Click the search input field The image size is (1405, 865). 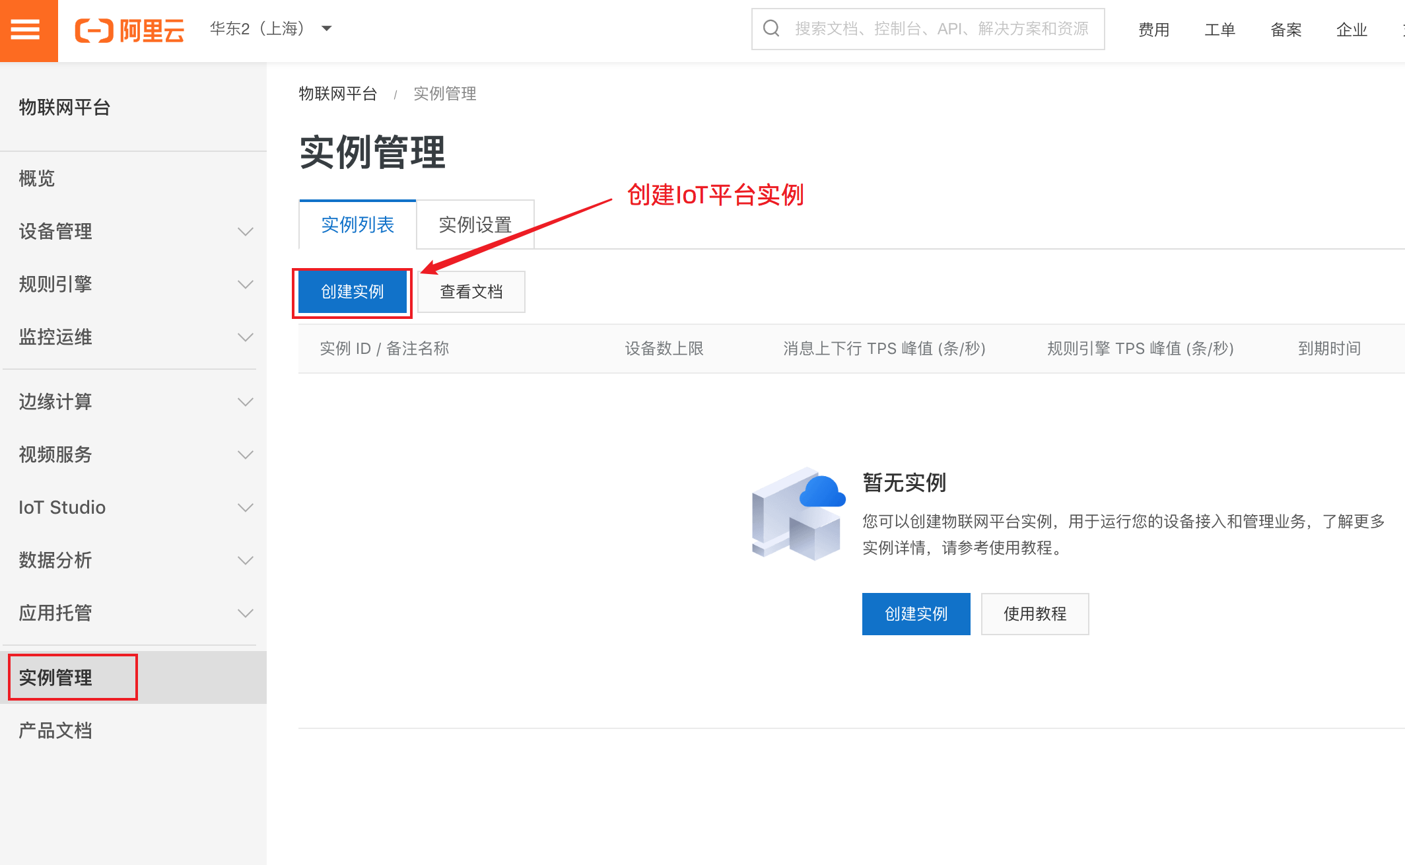coord(924,28)
